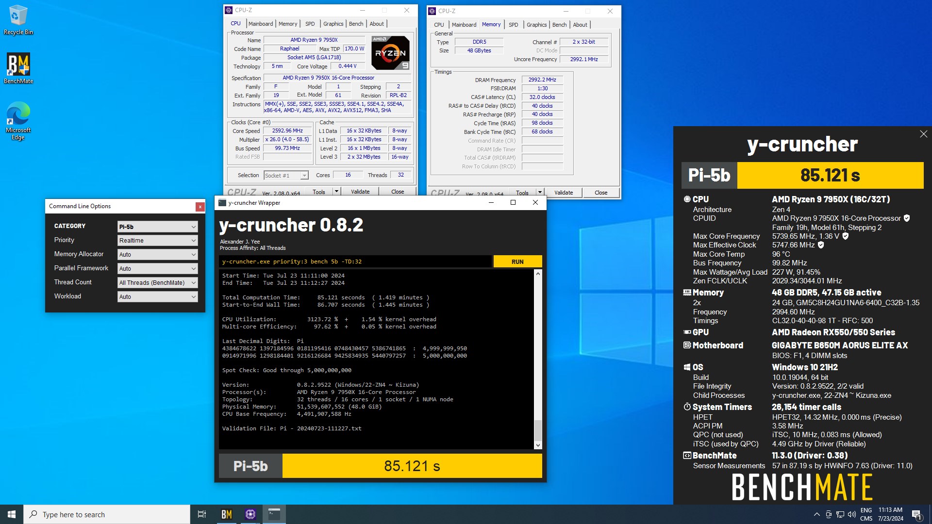Click the BenchMate section icon
932x524 pixels.
[x=687, y=456]
